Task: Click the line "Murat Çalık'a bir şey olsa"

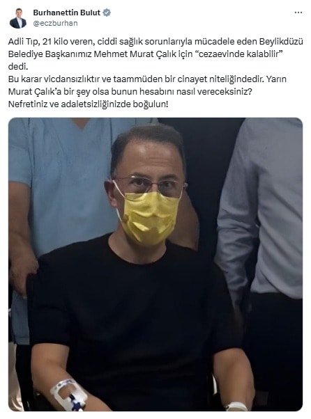Action: click(x=130, y=91)
